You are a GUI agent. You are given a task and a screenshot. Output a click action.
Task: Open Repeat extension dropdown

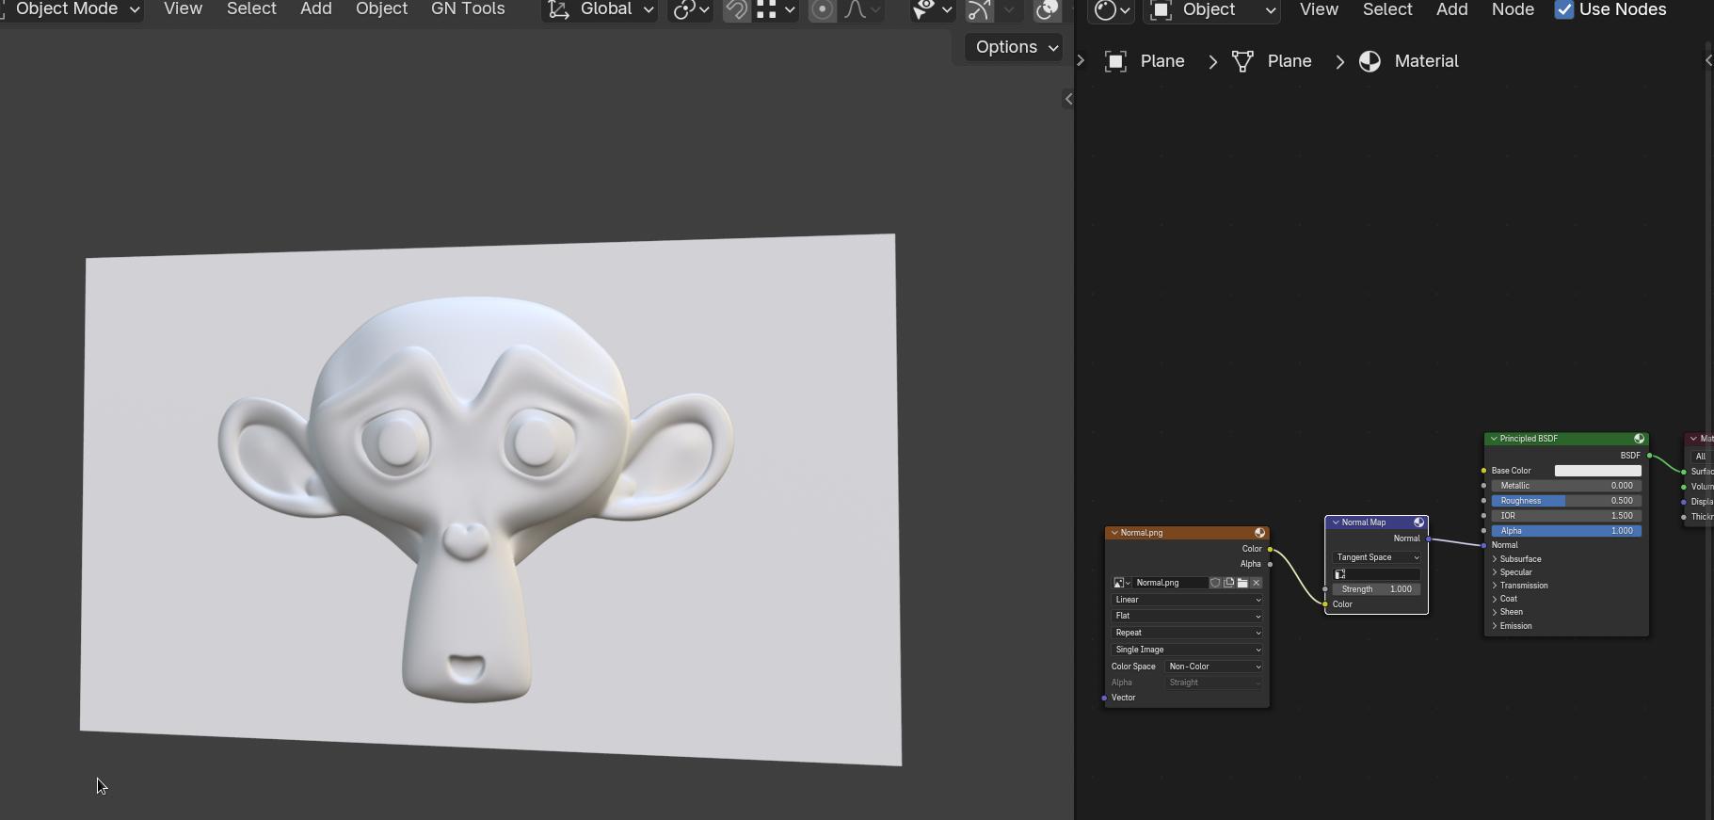click(1187, 633)
